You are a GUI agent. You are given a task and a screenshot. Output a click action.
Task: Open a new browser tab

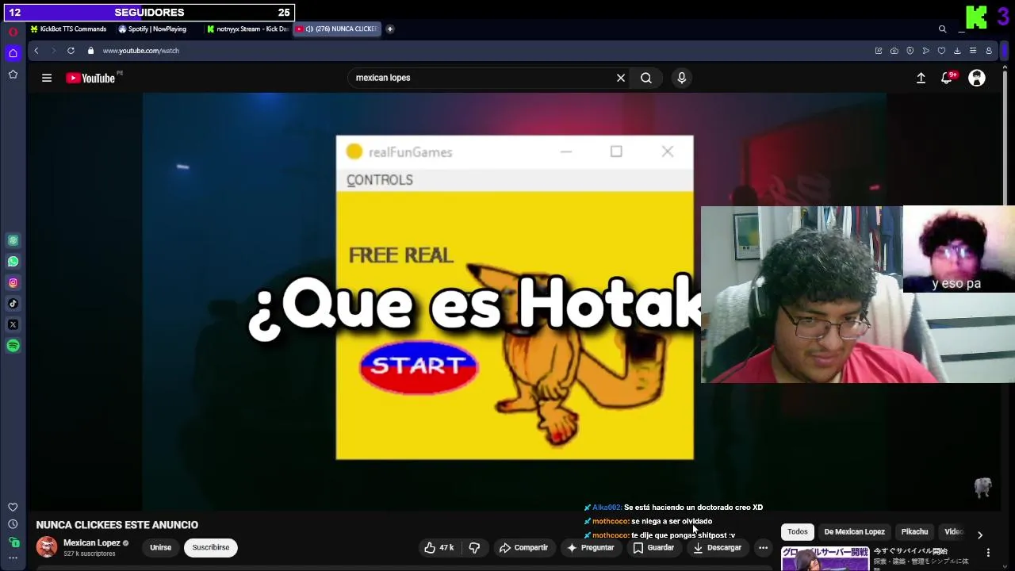[x=389, y=29]
